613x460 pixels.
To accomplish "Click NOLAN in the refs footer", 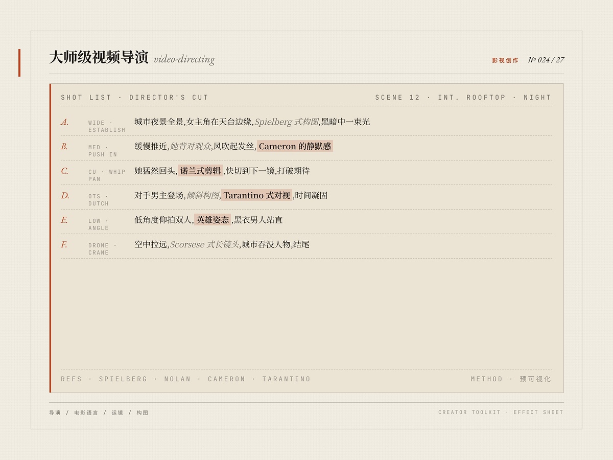I will [177, 379].
